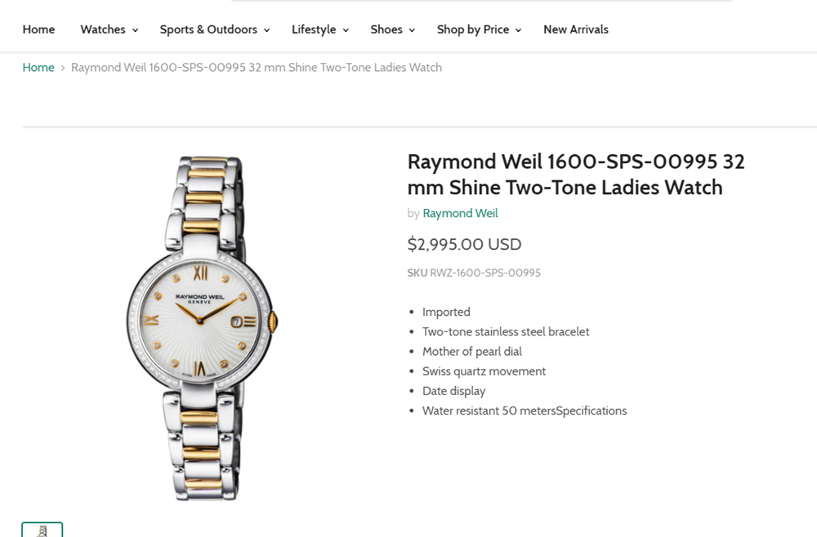Open the Sports & Outdoors menu
The height and width of the screenshot is (537, 817).
point(208,29)
